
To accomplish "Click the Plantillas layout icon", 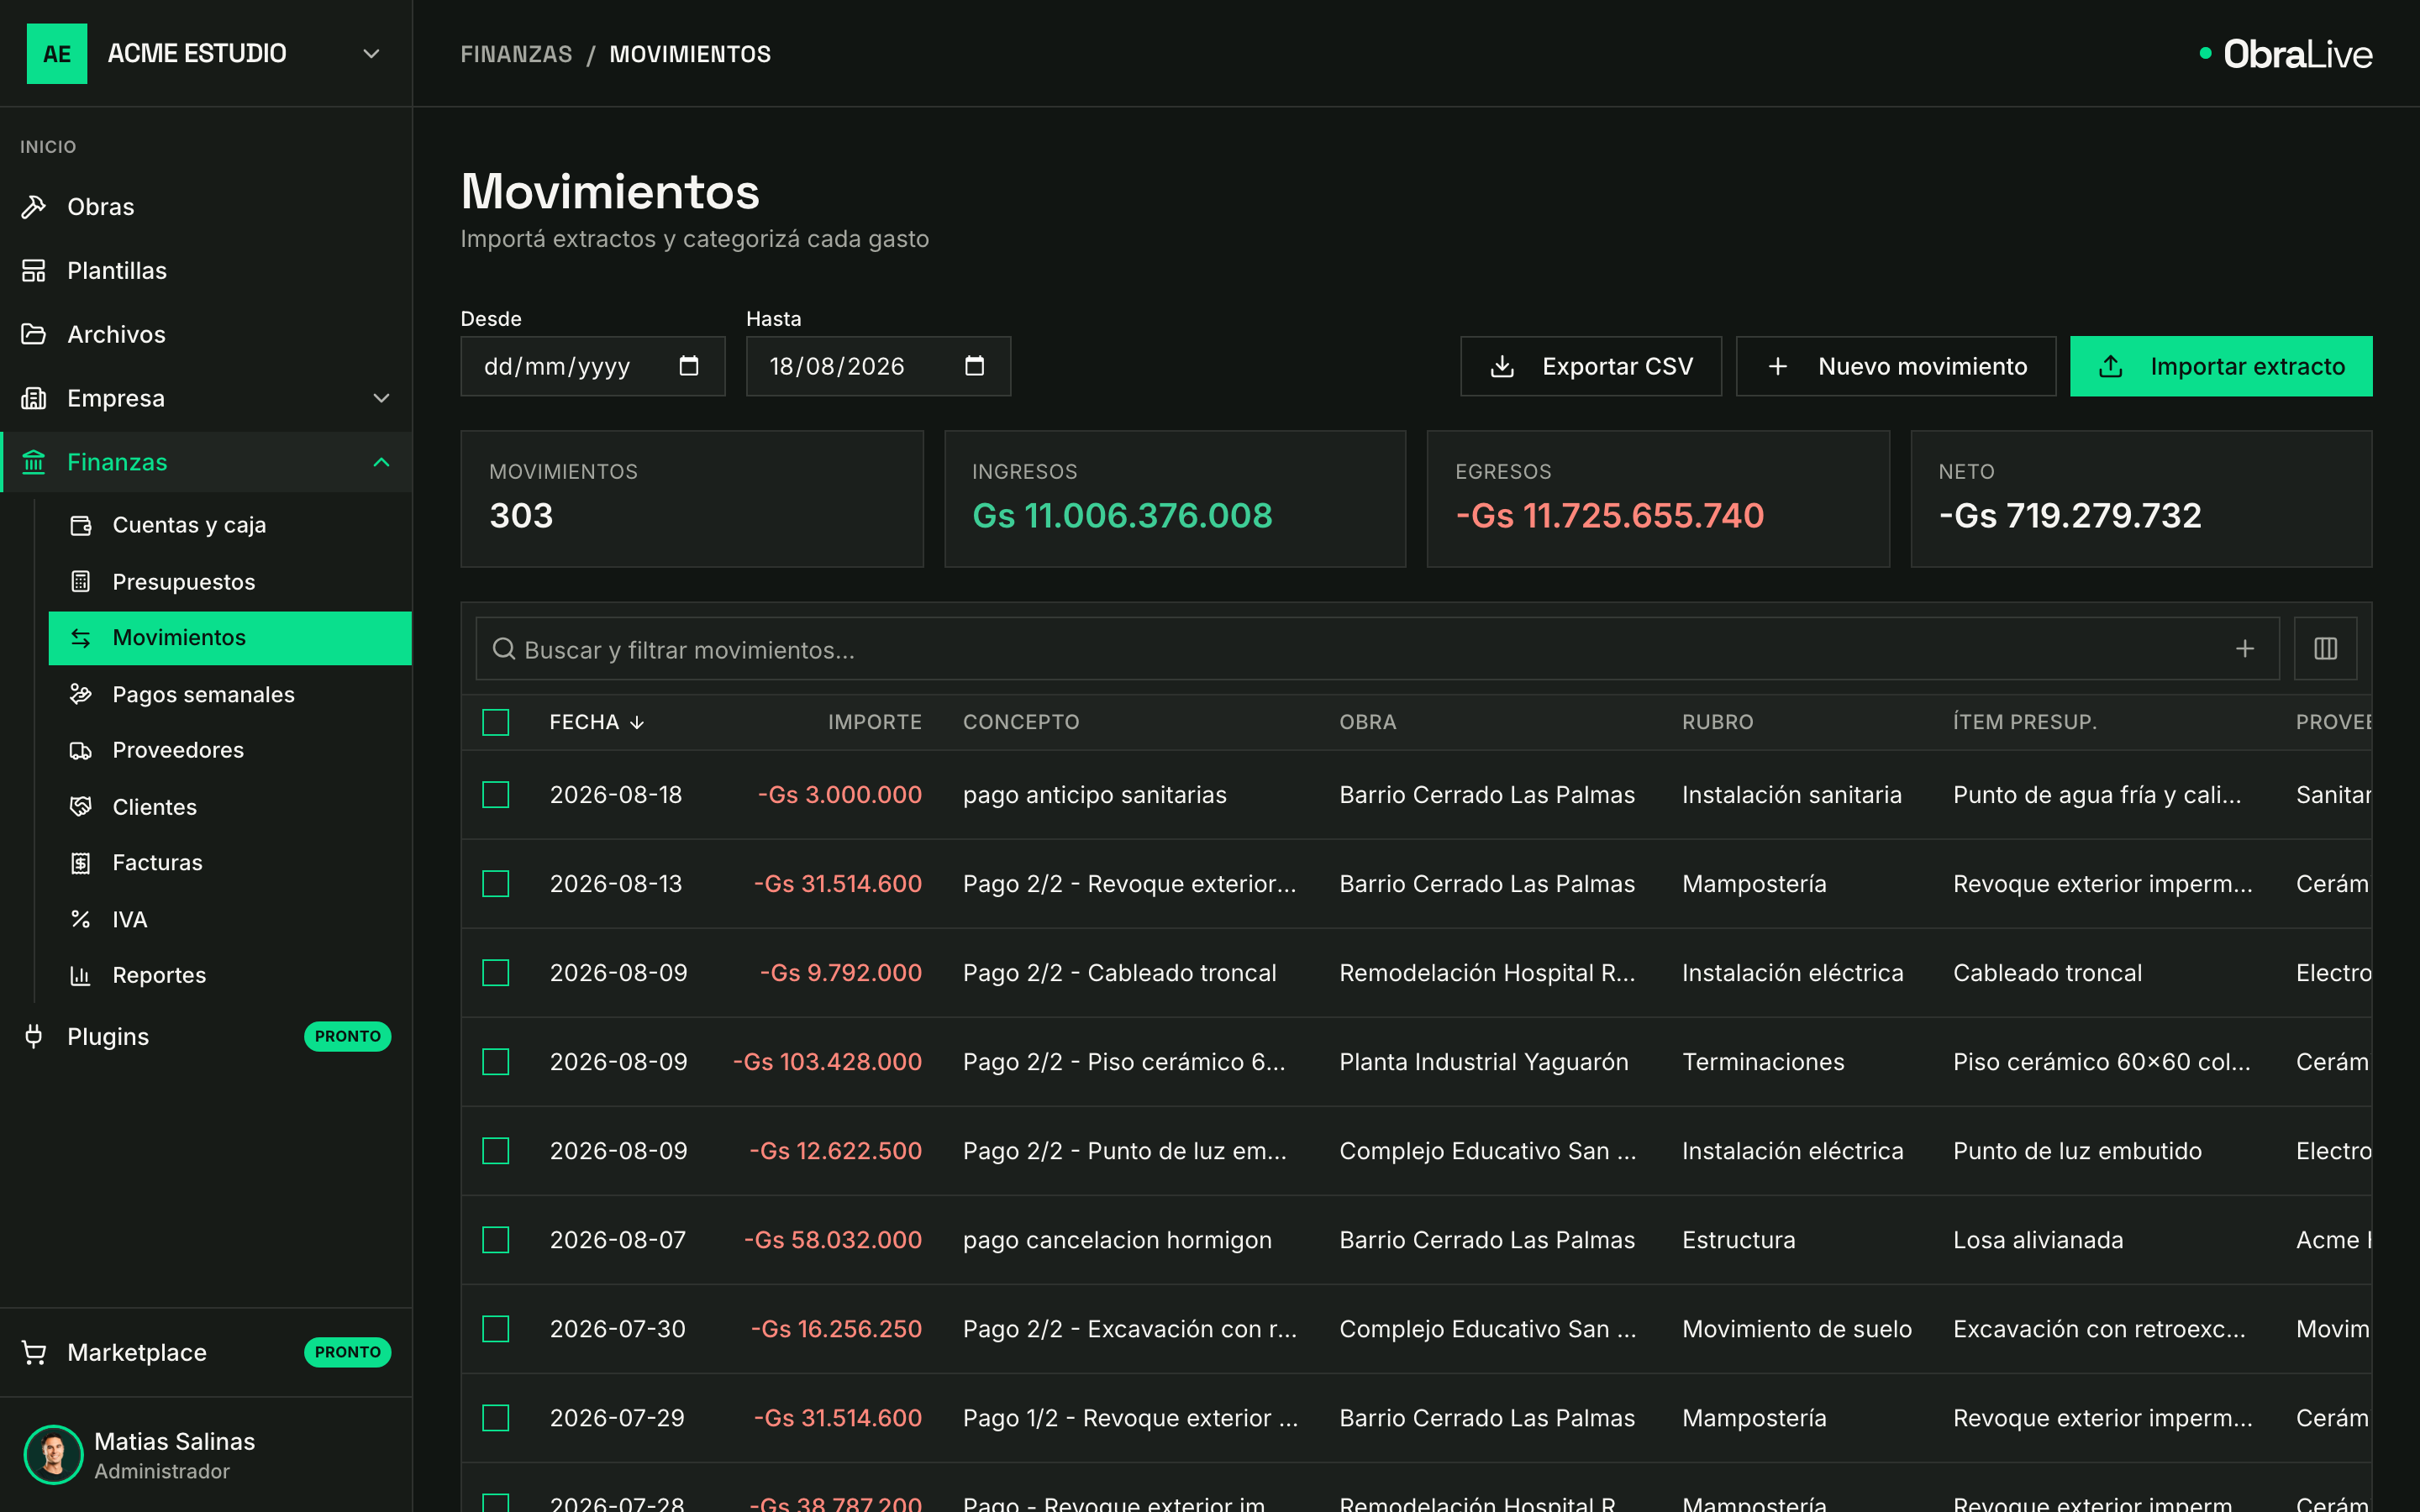I will (x=34, y=271).
